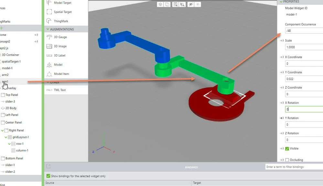
Task: Uncheck the Visible checkbox
Action: (x=287, y=149)
